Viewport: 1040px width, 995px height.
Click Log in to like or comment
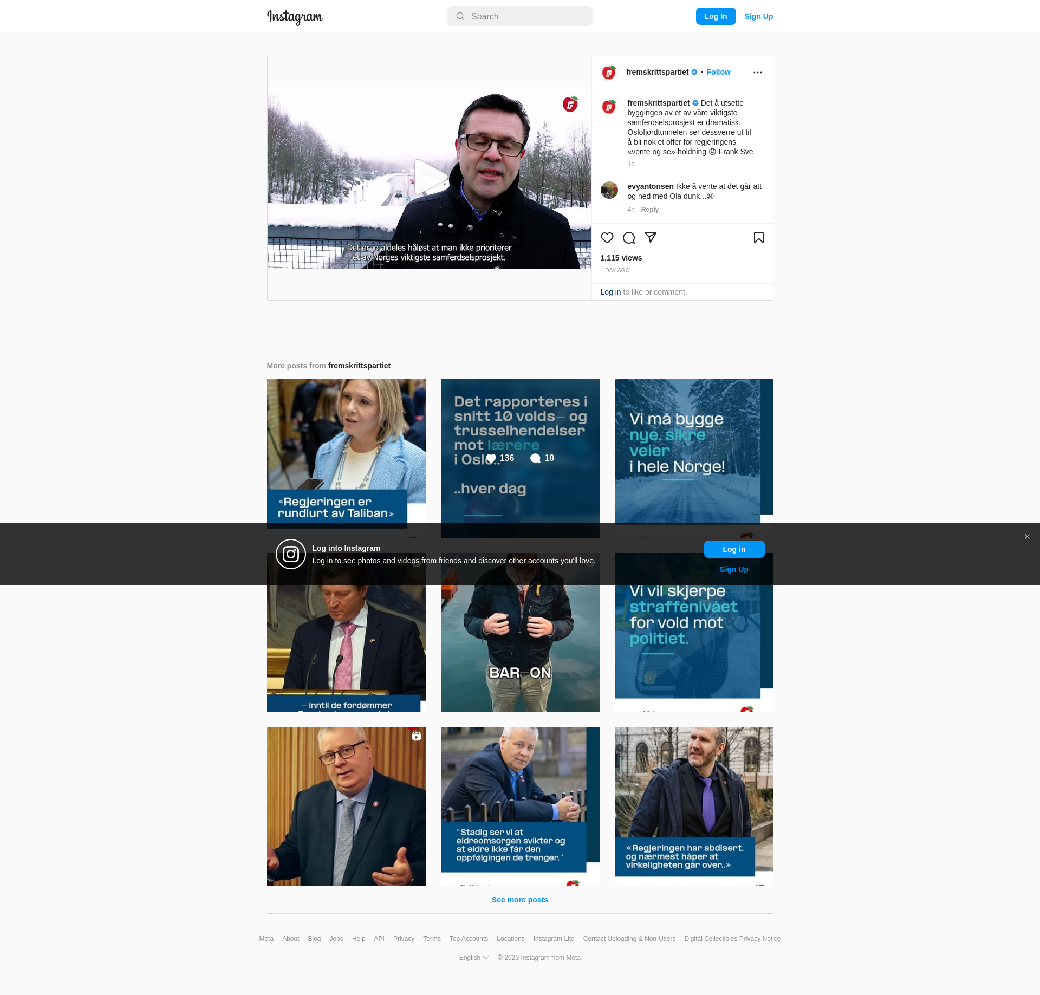tap(610, 292)
